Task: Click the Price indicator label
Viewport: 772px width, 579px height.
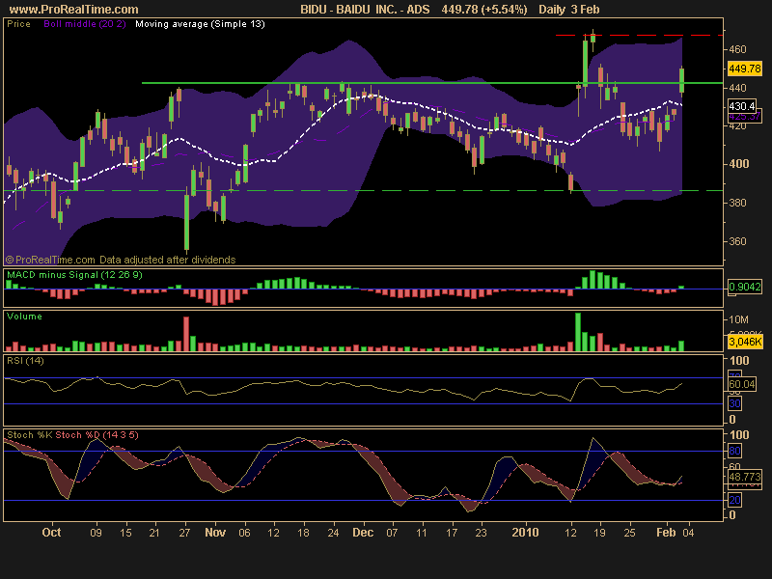Action: [x=18, y=24]
